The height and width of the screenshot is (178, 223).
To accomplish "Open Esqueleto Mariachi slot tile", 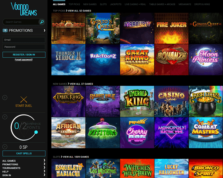I will pyautogui.click(x=68, y=168).
